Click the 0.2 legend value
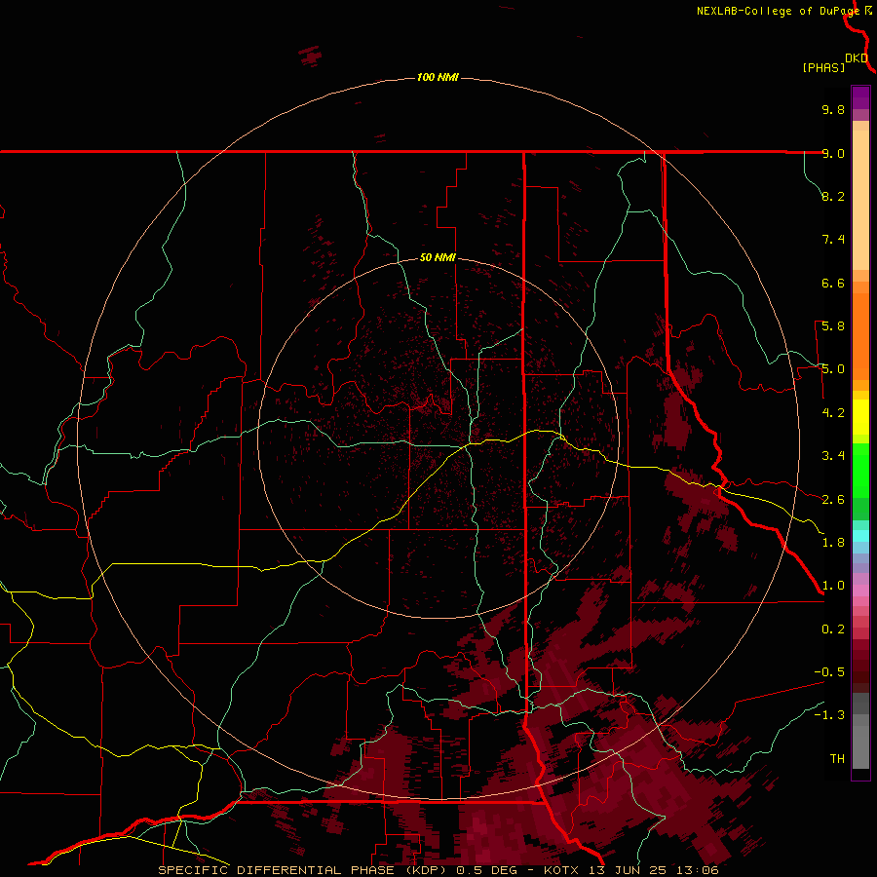Image resolution: width=877 pixels, height=877 pixels. tap(833, 629)
